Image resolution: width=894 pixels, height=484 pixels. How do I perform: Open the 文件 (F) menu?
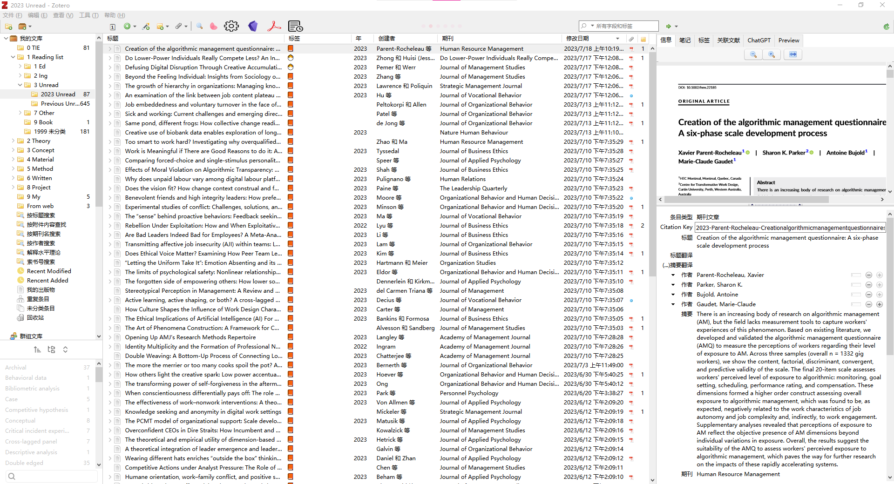click(13, 15)
